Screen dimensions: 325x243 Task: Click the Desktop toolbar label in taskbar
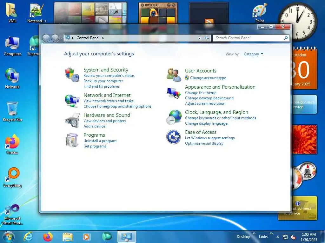tap(243, 237)
